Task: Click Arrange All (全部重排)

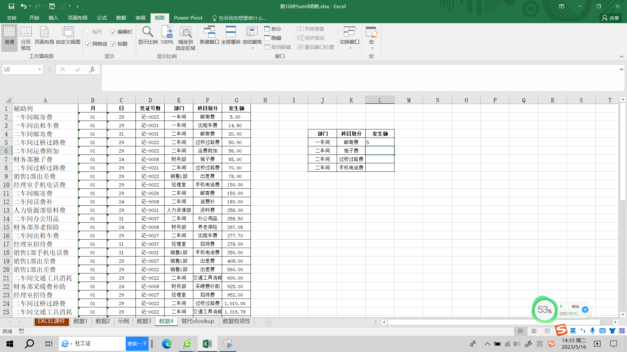Action: point(231,35)
